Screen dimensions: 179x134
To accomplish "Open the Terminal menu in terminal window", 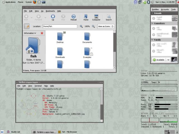I will click(x=38, y=86).
